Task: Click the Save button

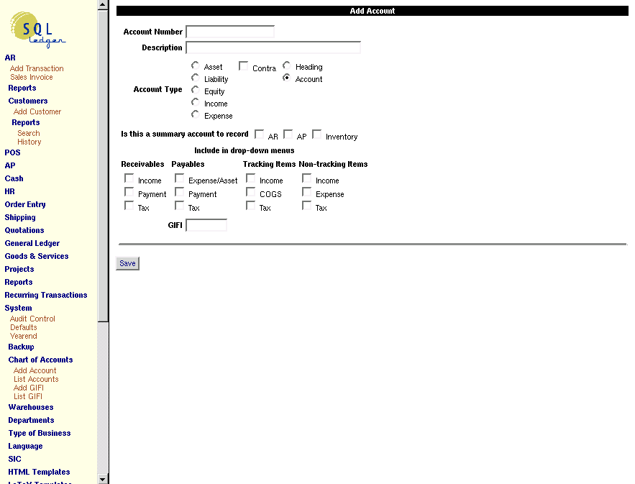Action: pyautogui.click(x=127, y=263)
